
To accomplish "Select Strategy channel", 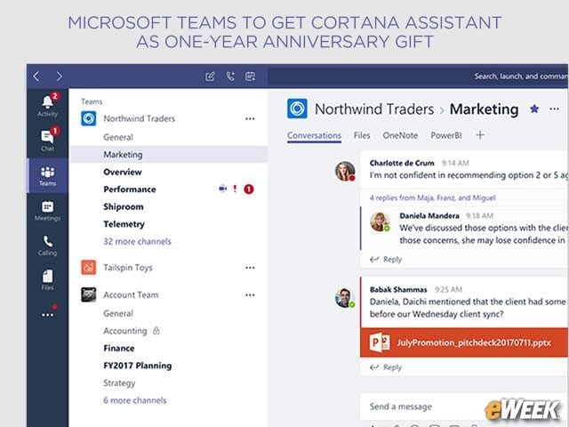I will 119,383.
